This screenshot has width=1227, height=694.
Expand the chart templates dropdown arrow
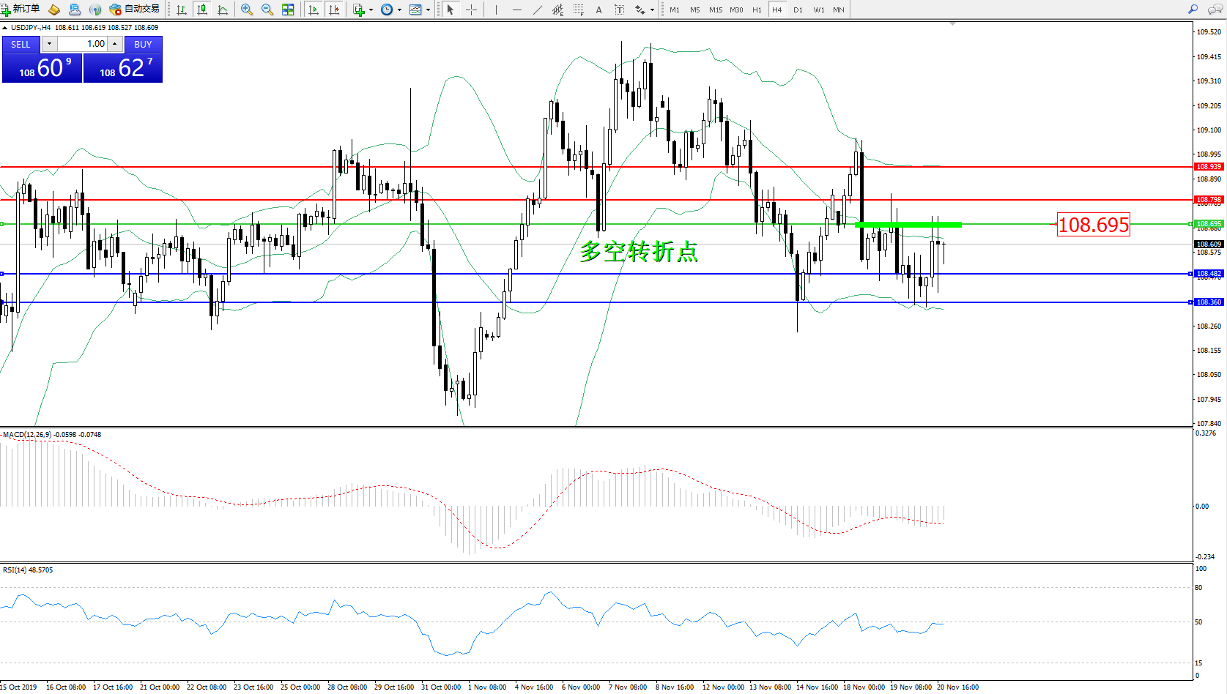click(428, 10)
